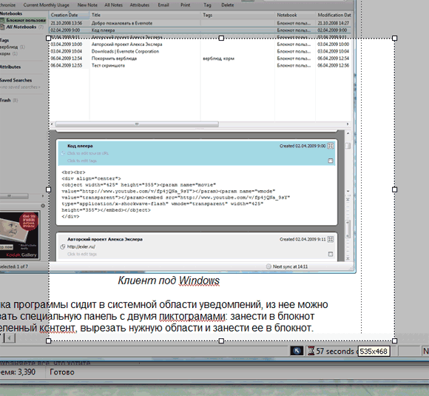Click scroll up arrow in note pane
The height and width of the screenshot is (396, 429).
[348, 134]
